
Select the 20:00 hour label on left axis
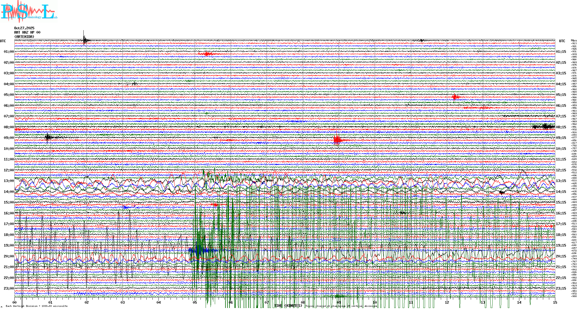click(x=9, y=256)
